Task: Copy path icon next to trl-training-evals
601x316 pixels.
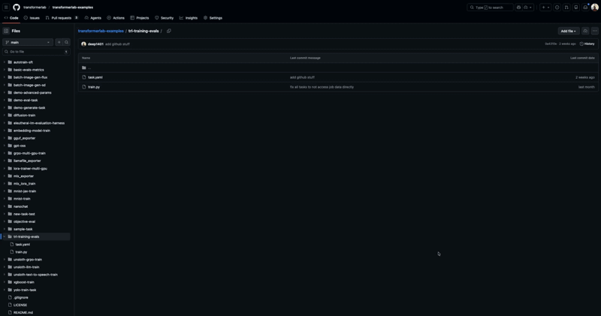Action: (168, 31)
